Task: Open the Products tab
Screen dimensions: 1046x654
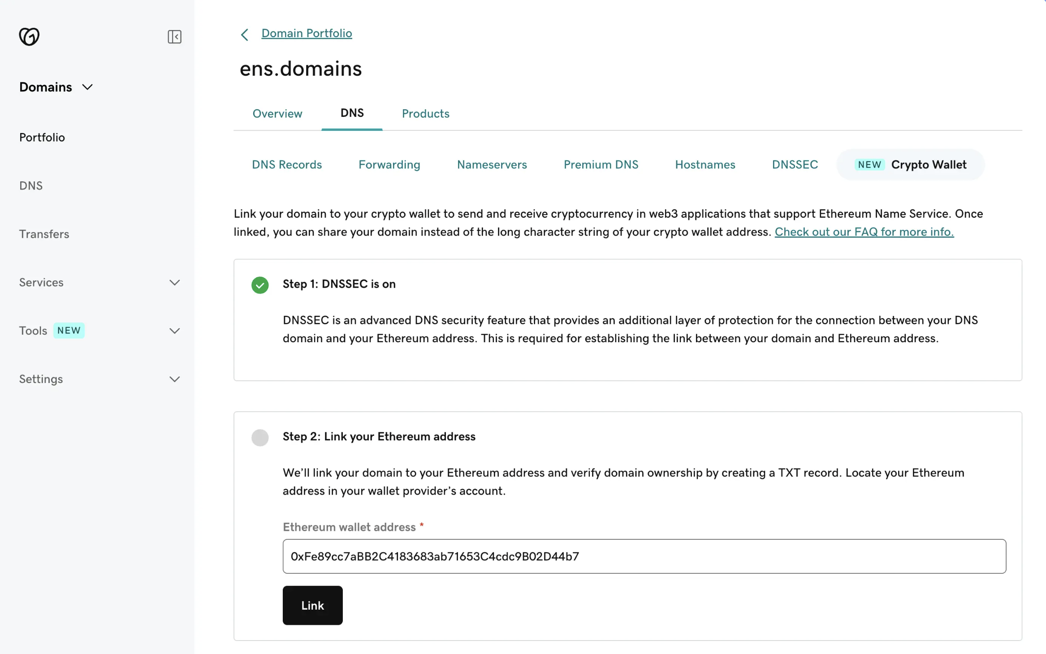Action: [x=425, y=114]
